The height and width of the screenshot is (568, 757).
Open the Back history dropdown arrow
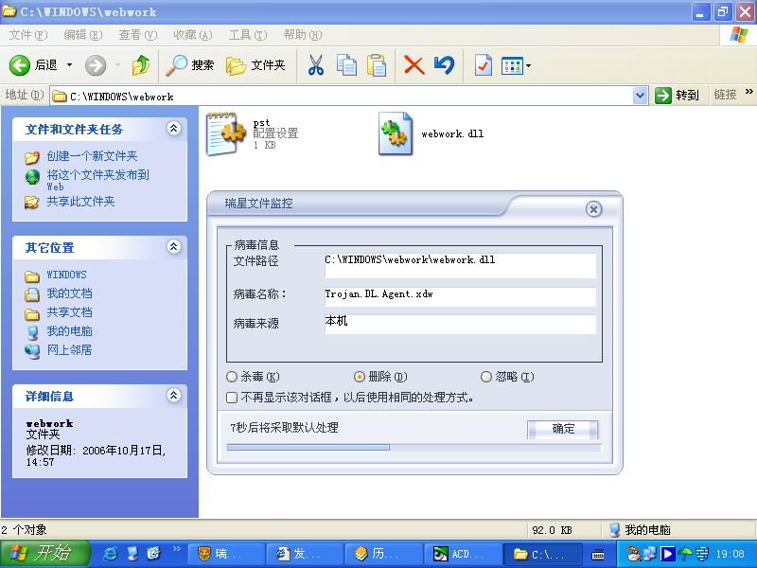pyautogui.click(x=69, y=65)
